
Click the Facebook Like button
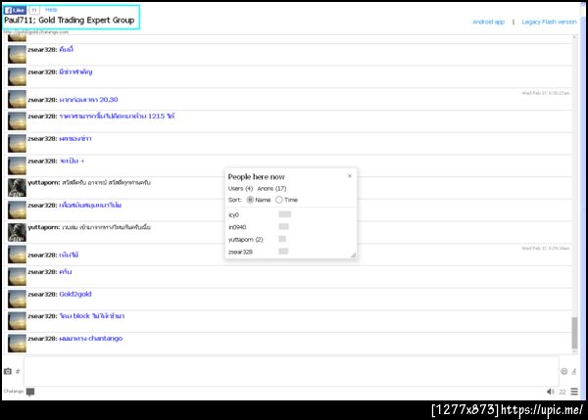tap(15, 10)
